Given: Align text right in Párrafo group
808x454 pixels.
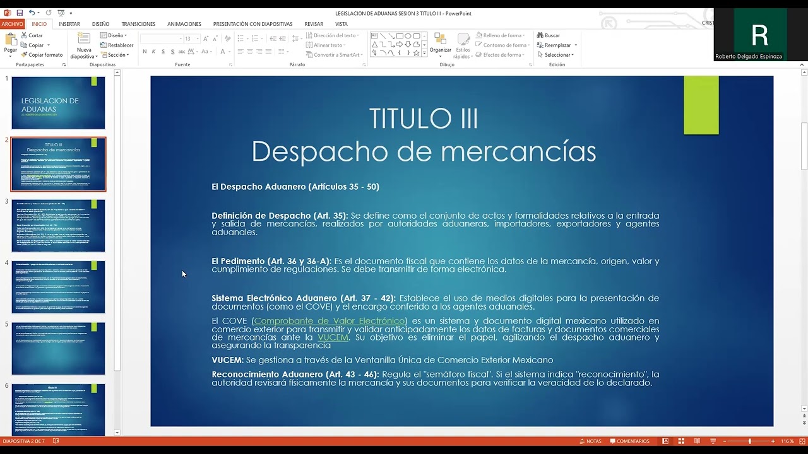Looking at the screenshot, I should coord(259,51).
